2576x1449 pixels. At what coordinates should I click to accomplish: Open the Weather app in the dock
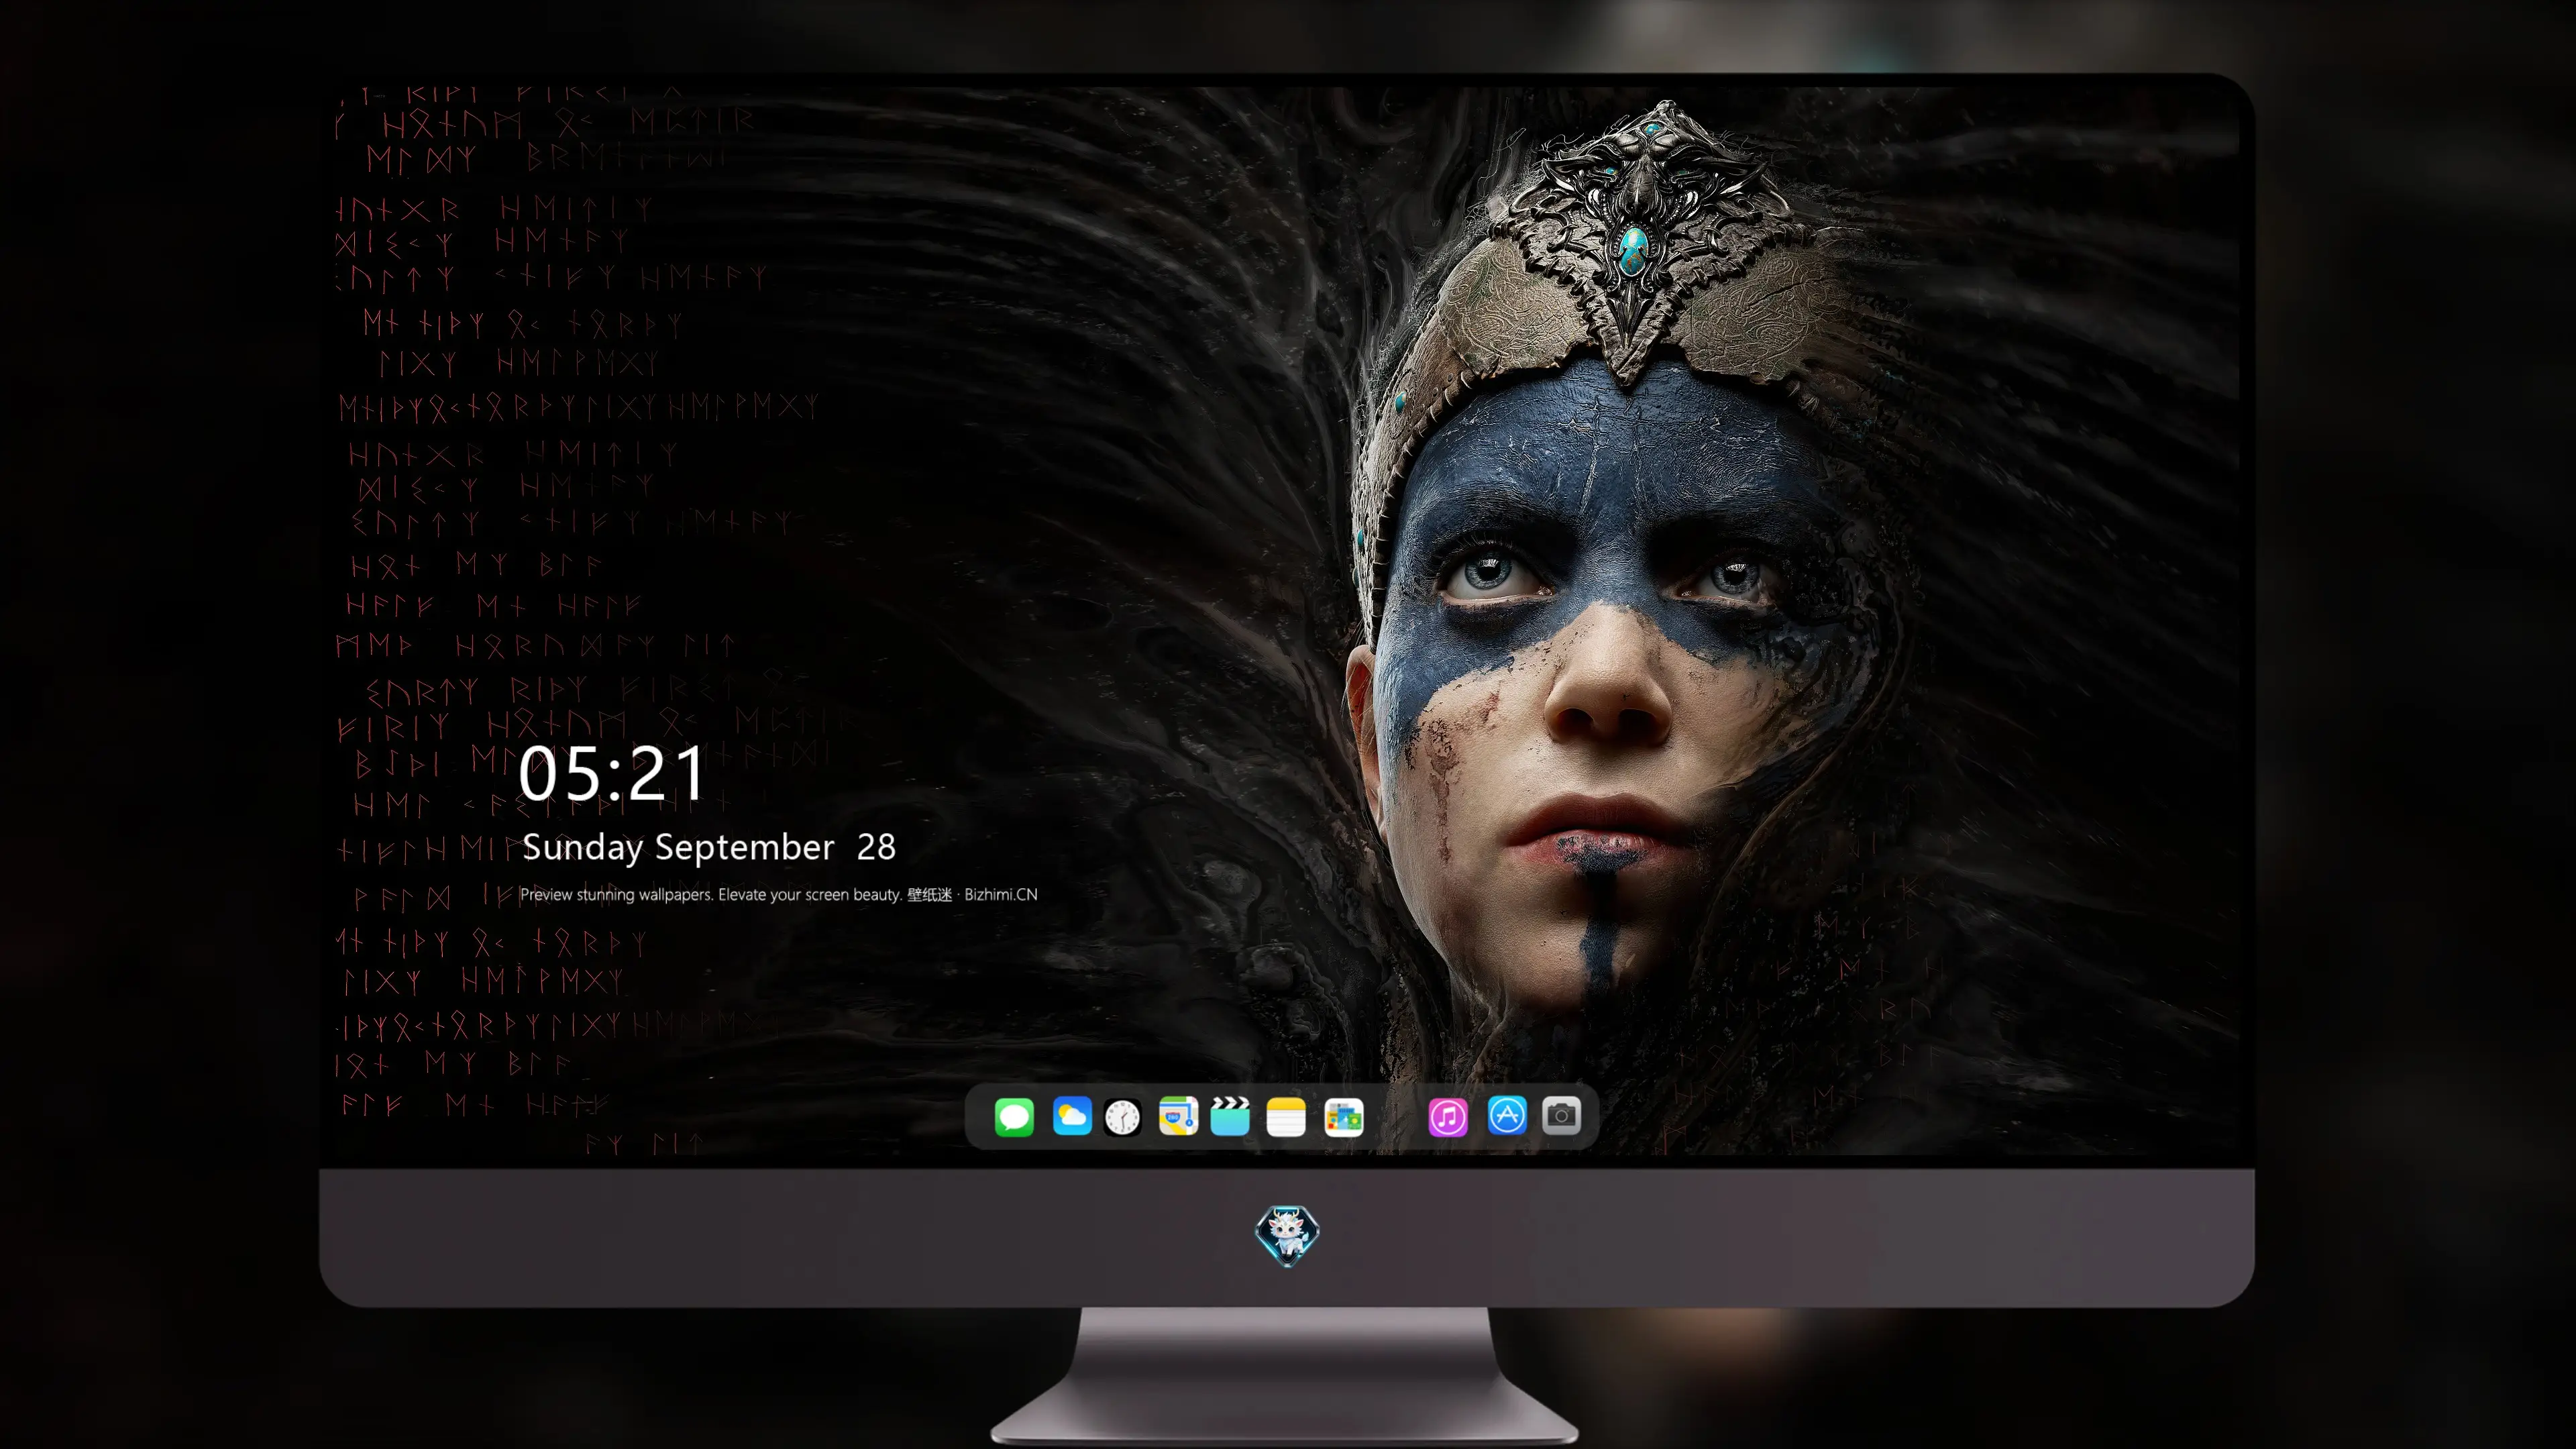[x=1072, y=1116]
